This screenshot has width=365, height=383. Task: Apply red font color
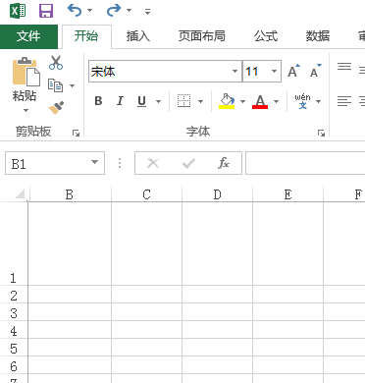(x=260, y=101)
